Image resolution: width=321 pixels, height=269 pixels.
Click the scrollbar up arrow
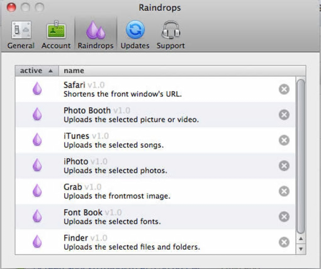(301, 239)
